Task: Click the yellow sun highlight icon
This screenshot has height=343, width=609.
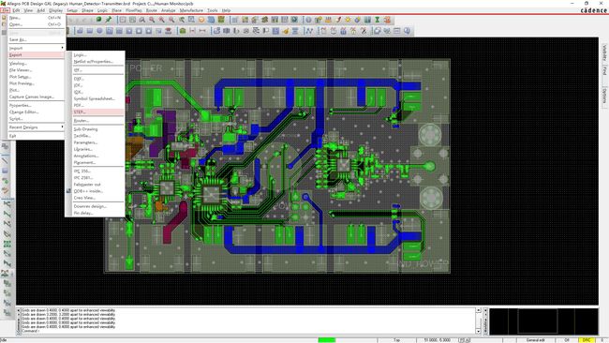Action: click(x=348, y=20)
